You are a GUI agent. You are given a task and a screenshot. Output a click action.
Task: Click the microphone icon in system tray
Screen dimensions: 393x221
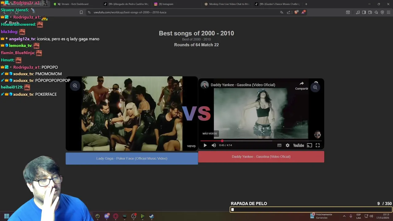(351, 216)
